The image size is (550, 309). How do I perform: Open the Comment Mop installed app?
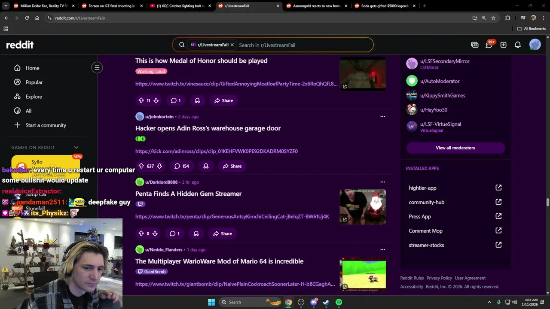pos(455,231)
